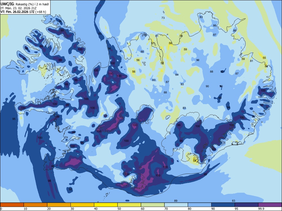Select the '20' legend scale label
The width and height of the screenshot is (282, 211).
[49, 209]
